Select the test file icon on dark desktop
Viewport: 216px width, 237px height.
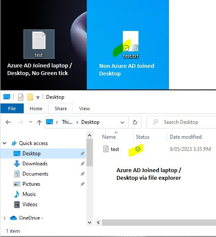point(39,44)
